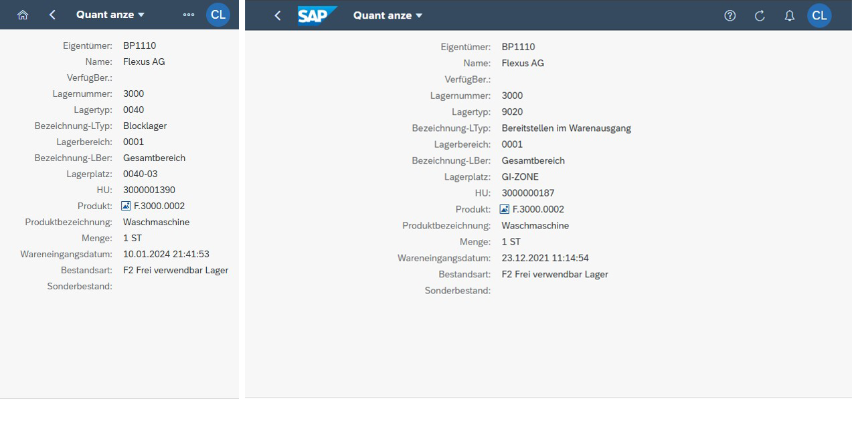The height and width of the screenshot is (427, 852).
Task: Click Lagerplatz value 0040-03
Action: pos(141,174)
